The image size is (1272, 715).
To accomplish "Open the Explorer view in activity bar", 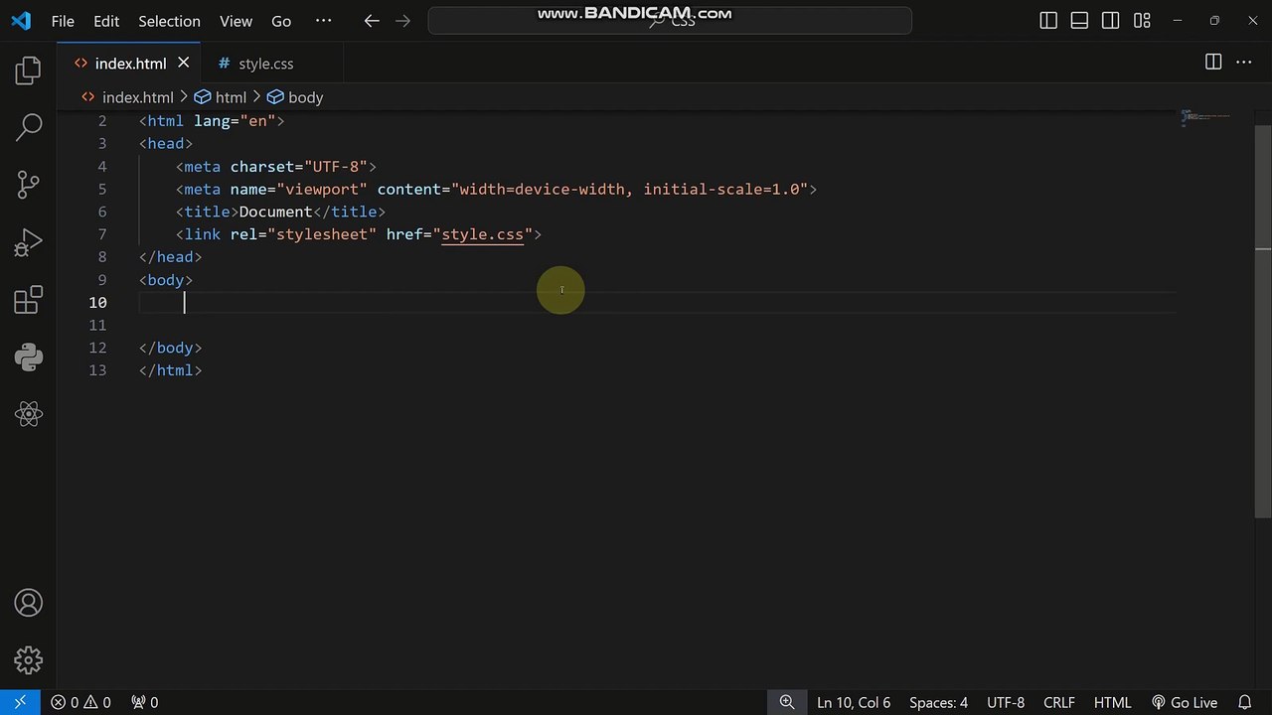I will point(29,71).
